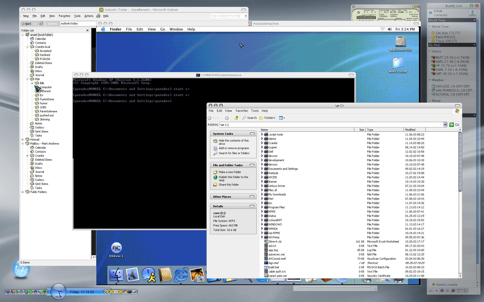Open the View menu in C:\ Explorer
Screen dimensions: 484x302
(x=228, y=111)
